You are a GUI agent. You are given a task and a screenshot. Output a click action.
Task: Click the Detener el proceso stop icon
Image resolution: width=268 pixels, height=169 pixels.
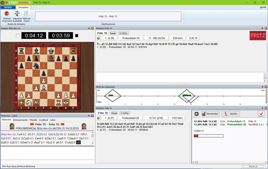[x=7, y=13]
